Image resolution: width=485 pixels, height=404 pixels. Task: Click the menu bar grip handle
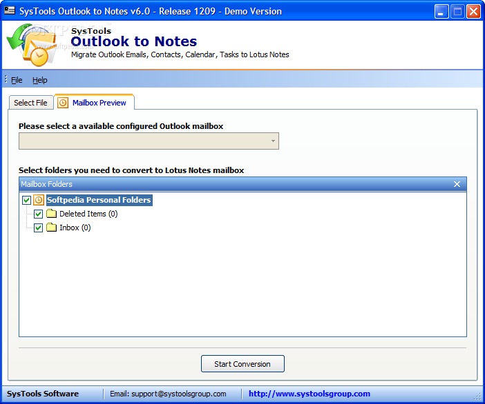click(6, 79)
